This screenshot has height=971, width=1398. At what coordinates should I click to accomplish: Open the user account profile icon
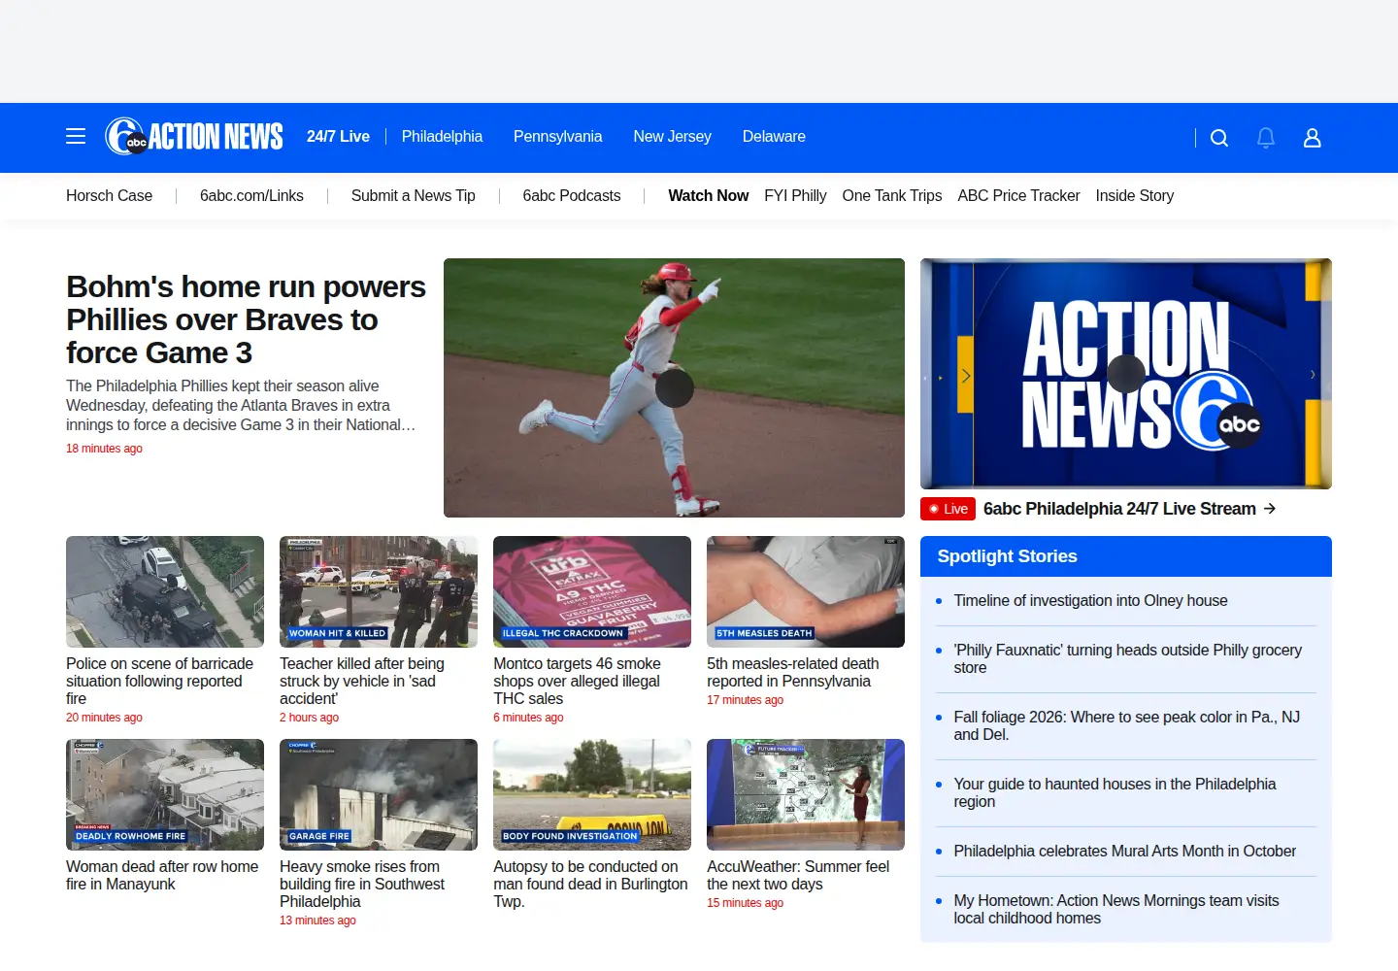[1313, 138]
